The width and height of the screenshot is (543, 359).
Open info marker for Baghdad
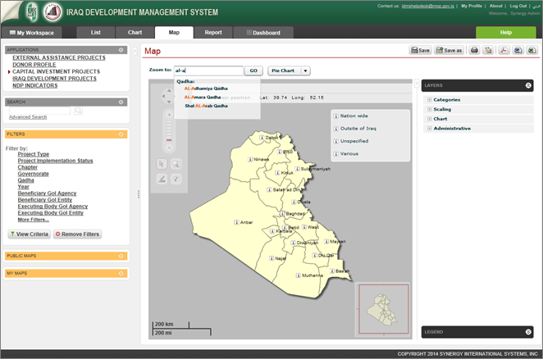coord(282,214)
